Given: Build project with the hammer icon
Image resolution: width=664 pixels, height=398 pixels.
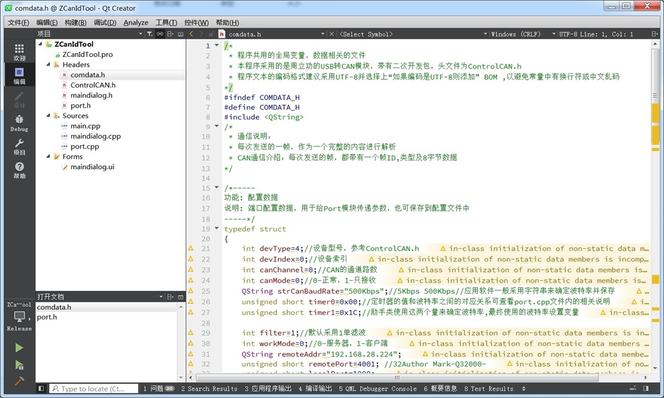Looking at the screenshot, I should click(x=19, y=382).
